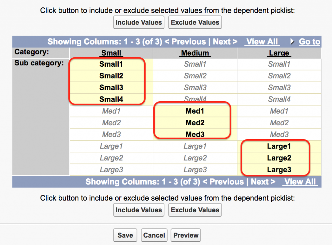Open the Preview button
Screen dimensions: 332x245
[x=186, y=235]
